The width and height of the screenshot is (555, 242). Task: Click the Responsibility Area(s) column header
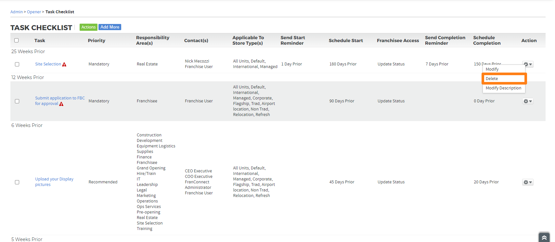tap(153, 40)
